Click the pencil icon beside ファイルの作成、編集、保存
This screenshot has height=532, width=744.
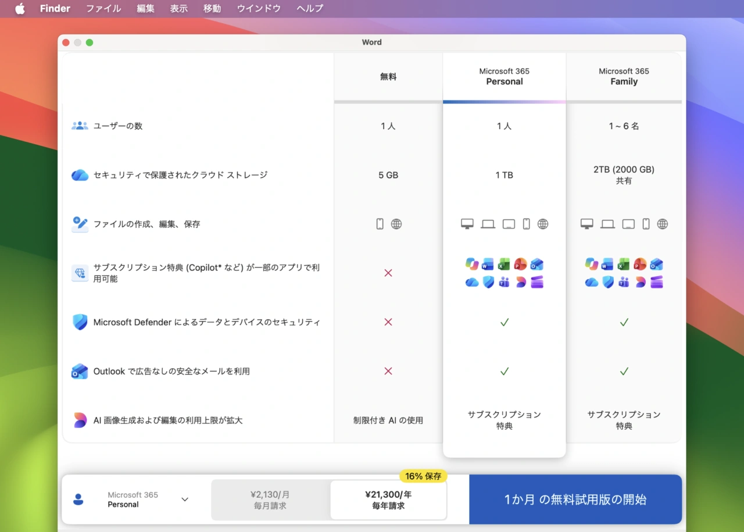(x=80, y=224)
